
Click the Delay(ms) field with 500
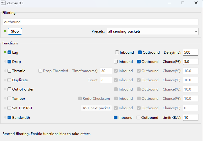(191, 52)
